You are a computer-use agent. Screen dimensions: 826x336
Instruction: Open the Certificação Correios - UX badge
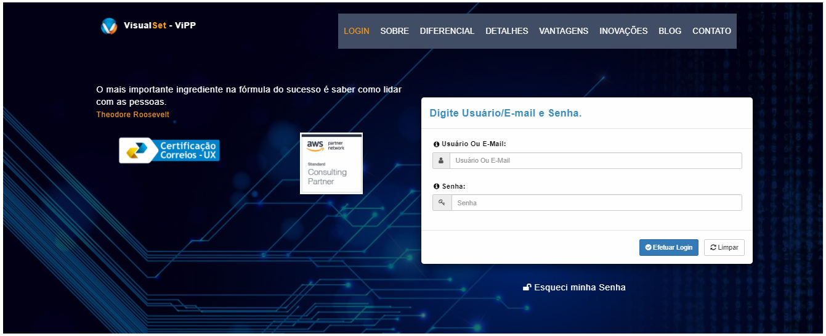click(x=169, y=150)
